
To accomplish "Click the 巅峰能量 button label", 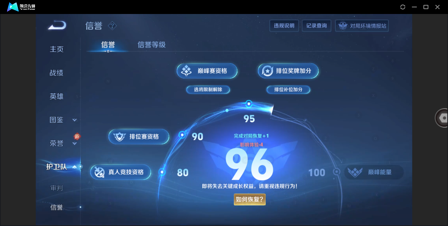I will 380,172.
